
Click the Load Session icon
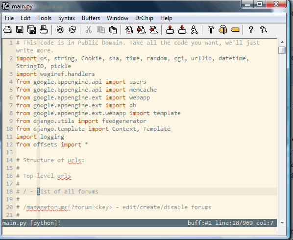coord(170,30)
